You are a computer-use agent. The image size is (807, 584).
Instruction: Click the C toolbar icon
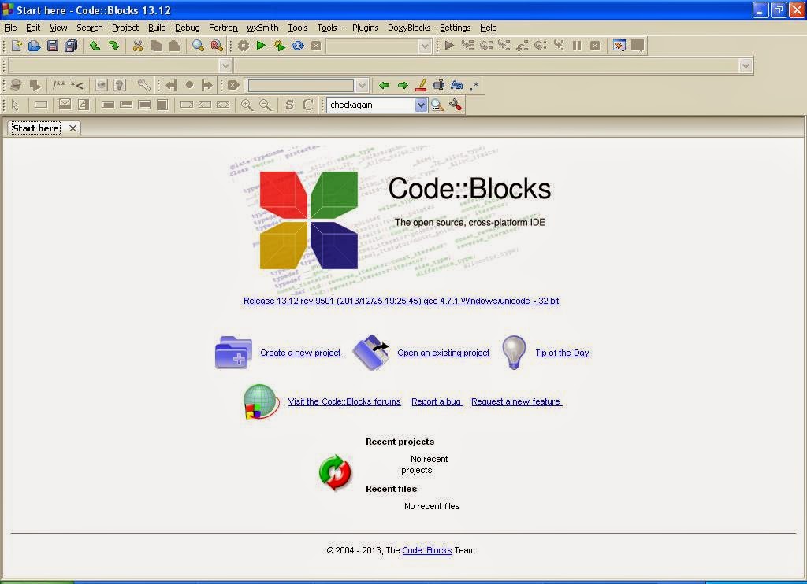coord(308,105)
